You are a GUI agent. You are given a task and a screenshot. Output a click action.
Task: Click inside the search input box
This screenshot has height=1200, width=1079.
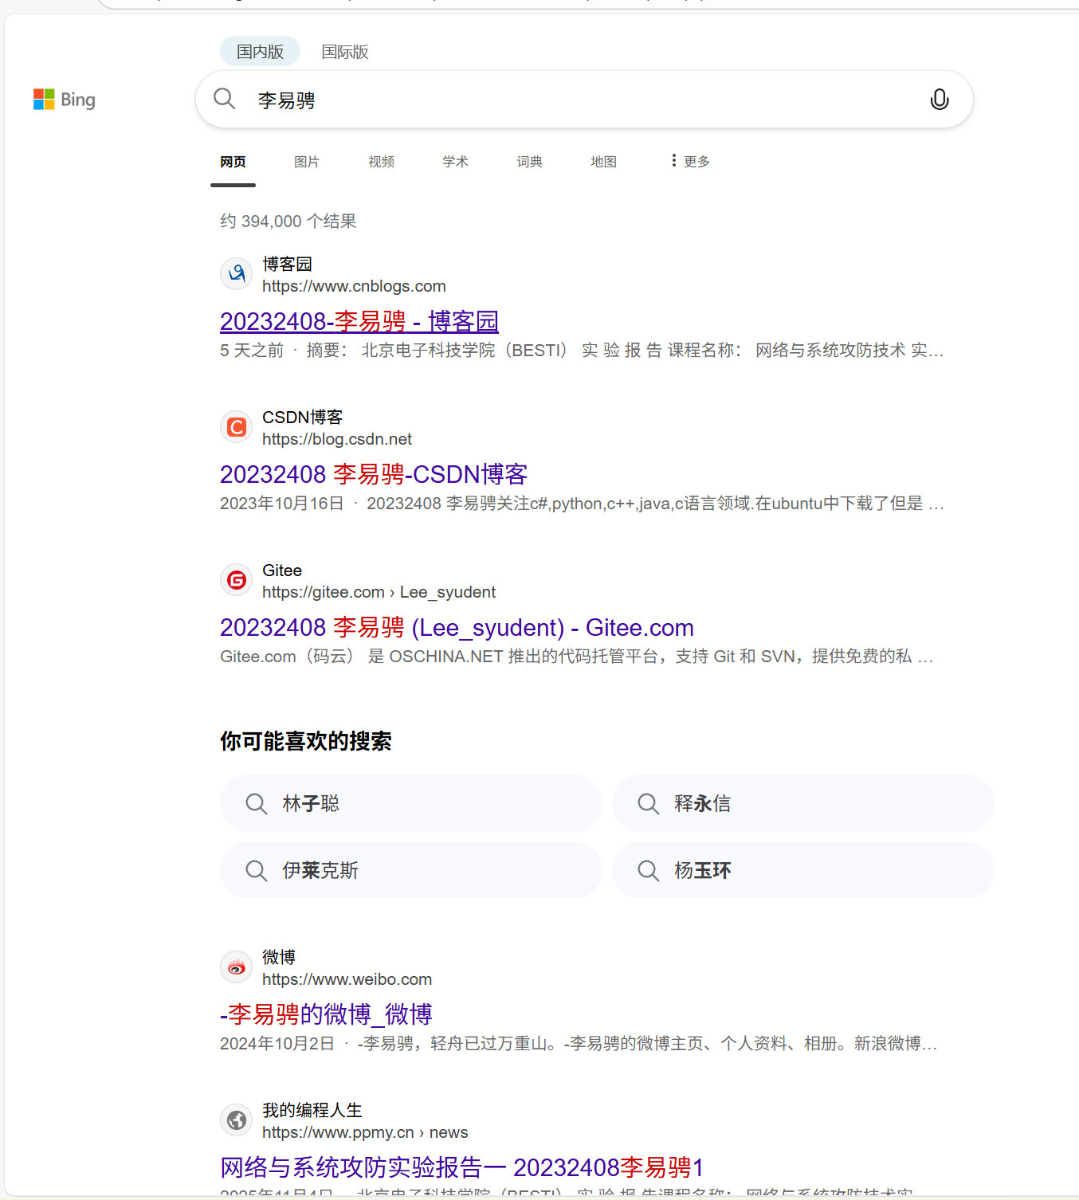558,99
